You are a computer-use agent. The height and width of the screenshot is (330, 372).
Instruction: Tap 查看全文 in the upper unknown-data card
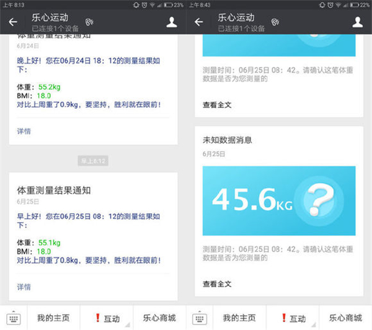pos(217,105)
